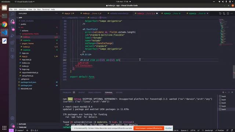This screenshot has height=132, width=235.
Task: Click Spaces: 2 indentation setting
Action: pyautogui.click(x=184, y=131)
